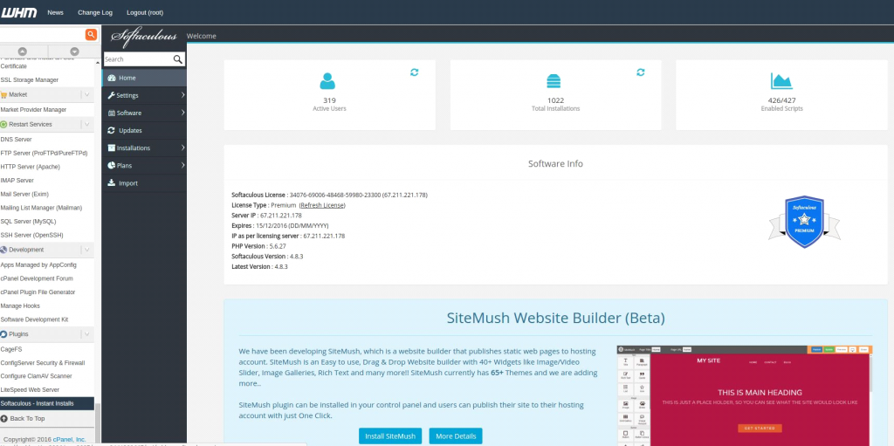This screenshot has width=894, height=446.
Task: Collapse the Restart Services section chevron
Action: (x=86, y=124)
